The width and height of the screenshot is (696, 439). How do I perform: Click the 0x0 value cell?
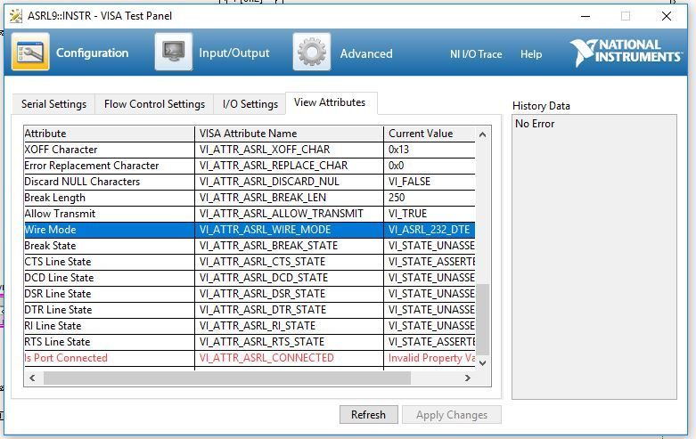tap(430, 166)
